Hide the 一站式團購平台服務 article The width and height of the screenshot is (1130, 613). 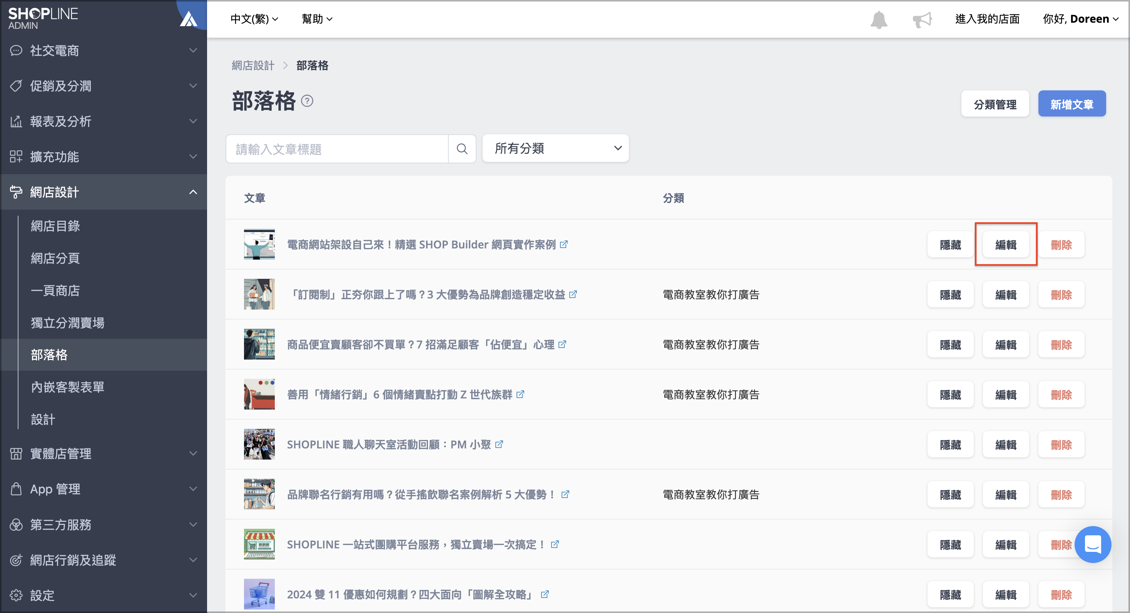point(950,544)
